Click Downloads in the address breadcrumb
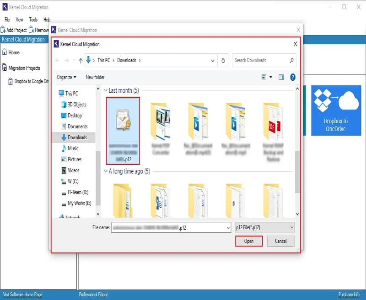The image size is (366, 300). click(x=127, y=60)
